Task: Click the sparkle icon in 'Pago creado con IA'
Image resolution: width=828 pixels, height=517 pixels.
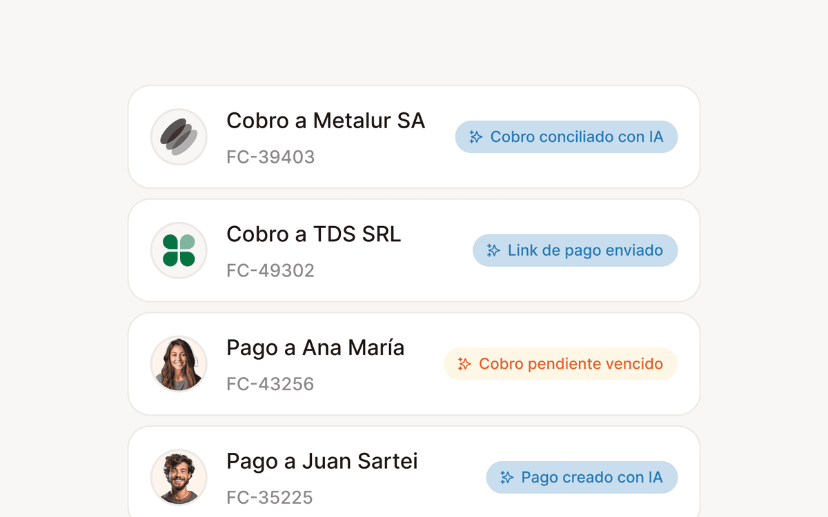Action: click(507, 477)
